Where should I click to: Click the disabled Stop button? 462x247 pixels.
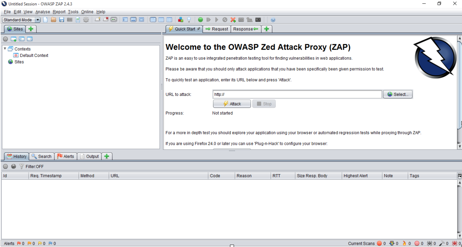[264, 104]
